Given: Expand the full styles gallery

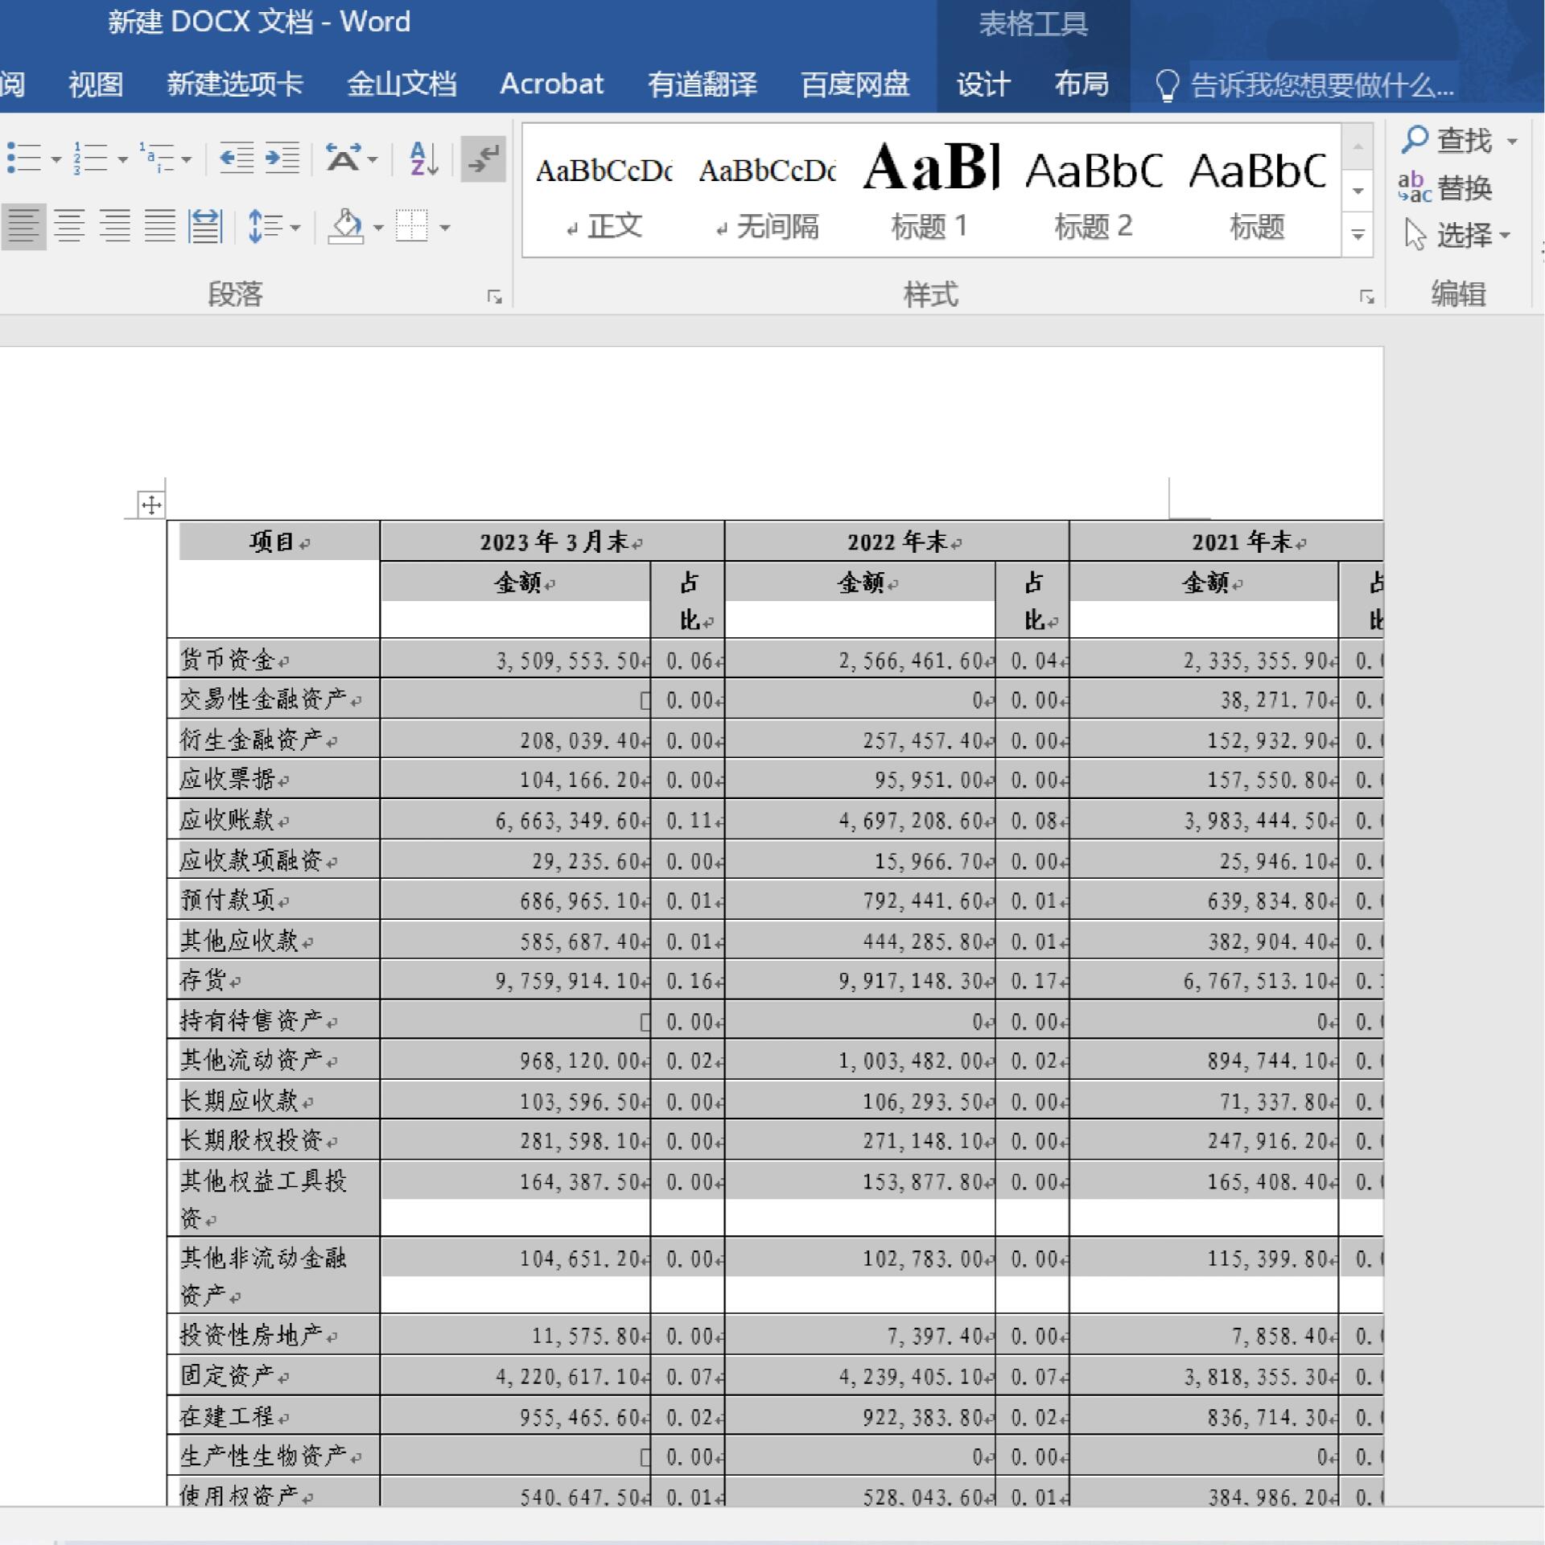Looking at the screenshot, I should click(x=1358, y=235).
